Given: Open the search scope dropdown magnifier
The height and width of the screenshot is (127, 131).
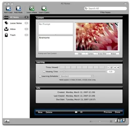Looking at the screenshot, I should point(86,8).
